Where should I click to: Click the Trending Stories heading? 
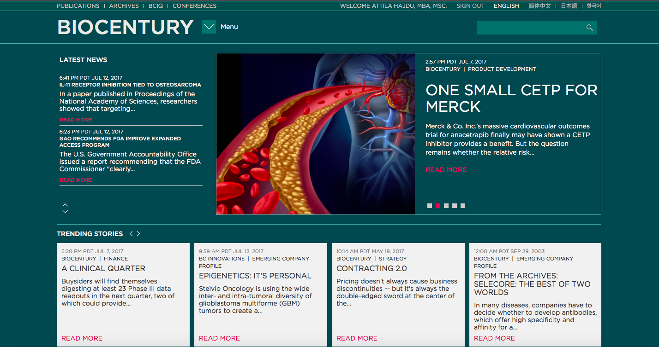click(x=90, y=234)
